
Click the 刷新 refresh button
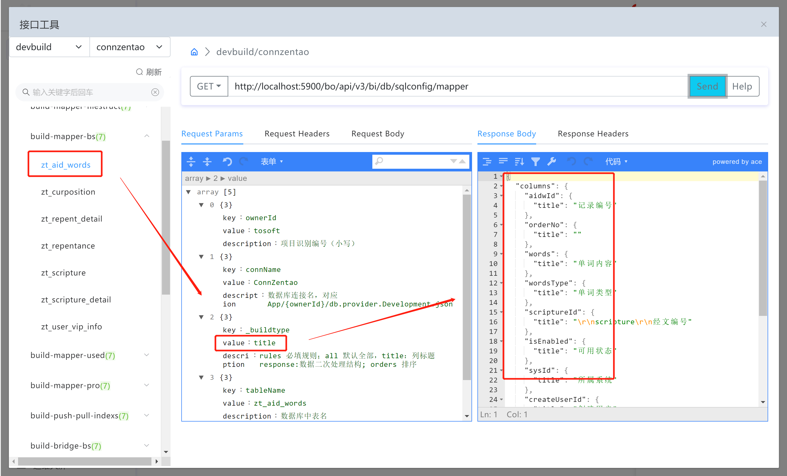(149, 72)
